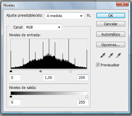The height and width of the screenshot is (116, 132).
Task: Open the Ajuste preestablecido dropdown
Action: (64, 16)
